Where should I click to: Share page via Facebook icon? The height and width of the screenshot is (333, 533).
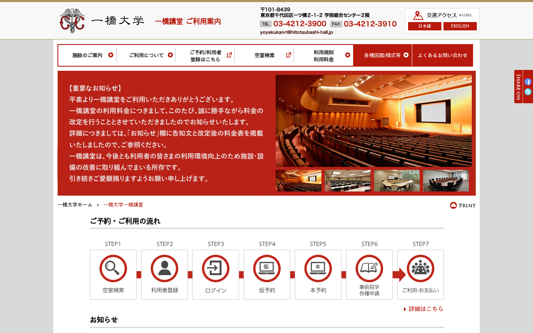pos(528,82)
